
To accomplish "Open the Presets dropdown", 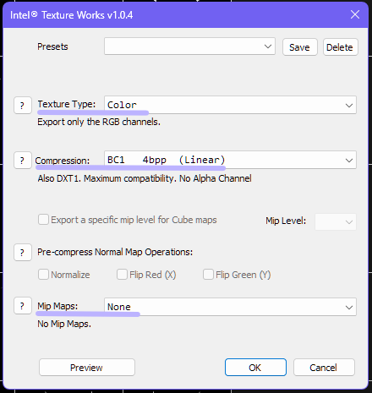I will [189, 46].
